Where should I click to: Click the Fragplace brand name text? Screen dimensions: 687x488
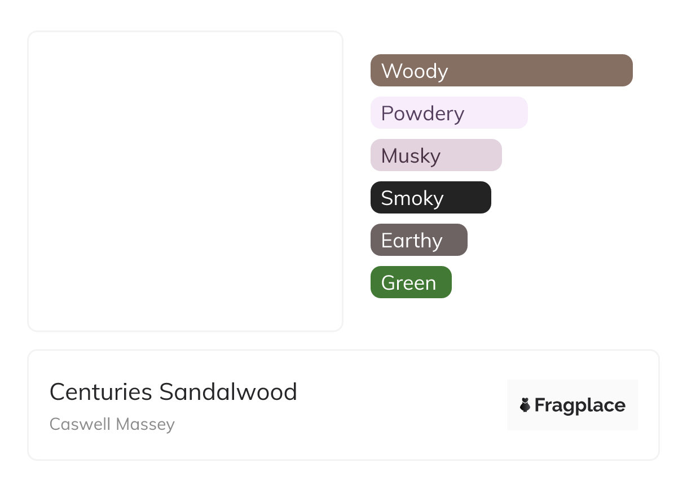(x=580, y=406)
